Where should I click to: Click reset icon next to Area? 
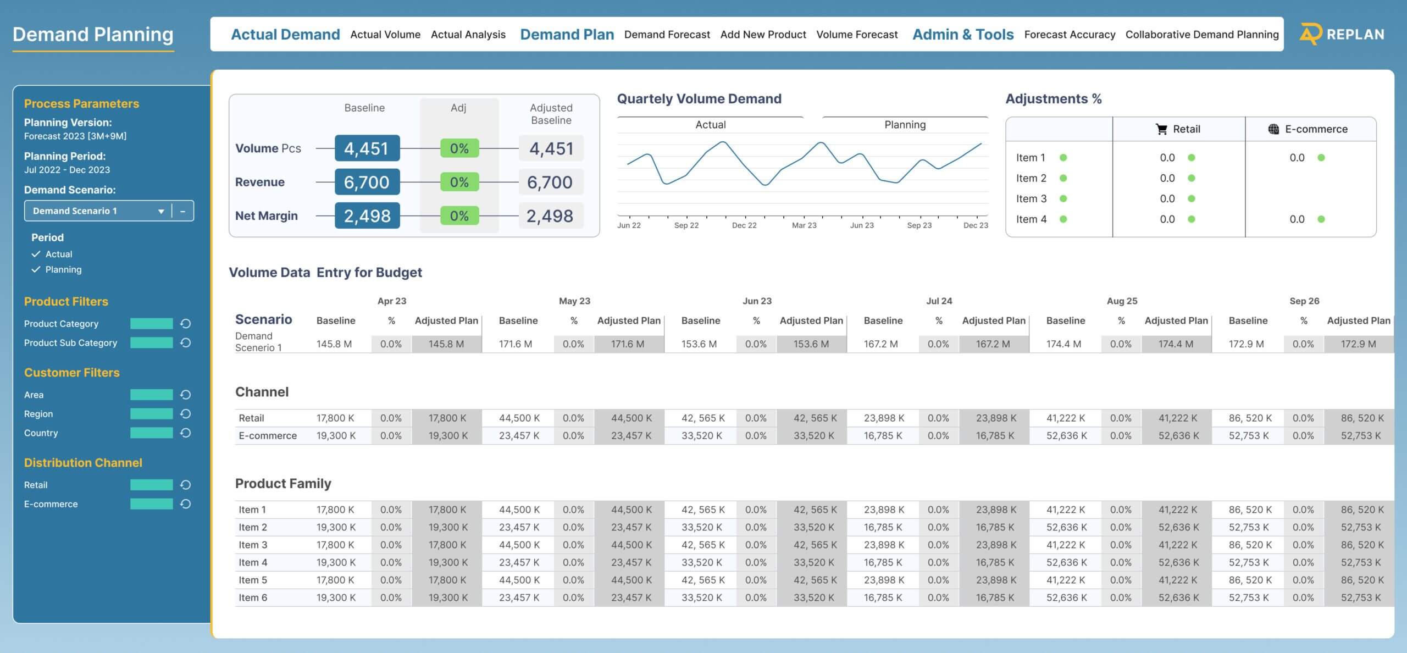186,395
